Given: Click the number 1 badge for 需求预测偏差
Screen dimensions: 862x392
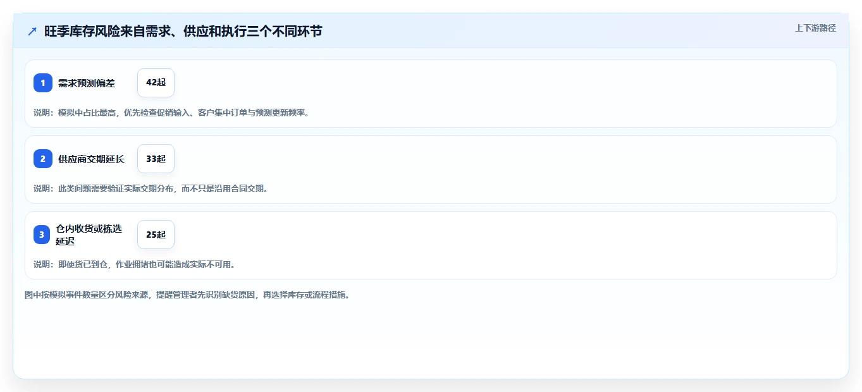Looking at the screenshot, I should pyautogui.click(x=43, y=83).
